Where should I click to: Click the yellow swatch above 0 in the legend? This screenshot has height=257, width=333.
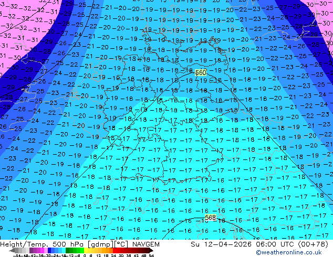coord(86,251)
